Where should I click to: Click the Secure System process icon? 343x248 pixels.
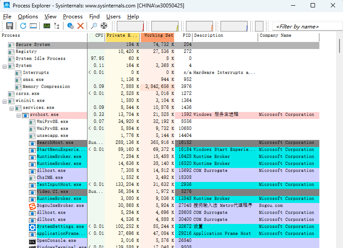point(11,45)
